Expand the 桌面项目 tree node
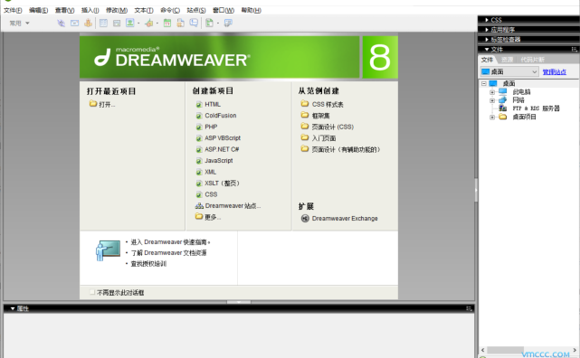Screen dimensions: 580x358 click(492, 118)
